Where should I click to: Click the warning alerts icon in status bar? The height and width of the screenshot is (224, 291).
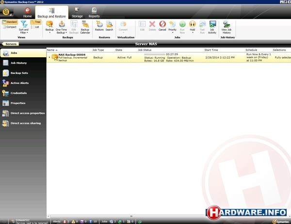73,222
